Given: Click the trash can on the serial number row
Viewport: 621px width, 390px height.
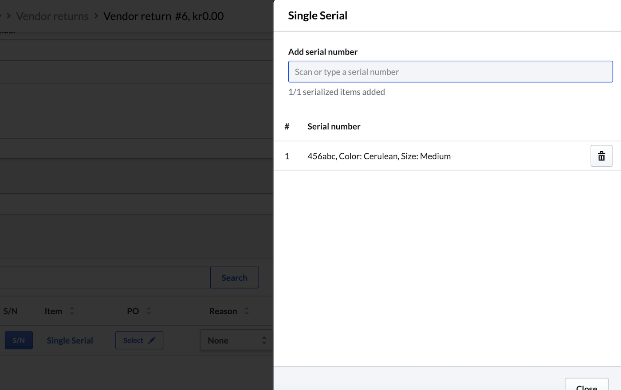Looking at the screenshot, I should (601, 156).
